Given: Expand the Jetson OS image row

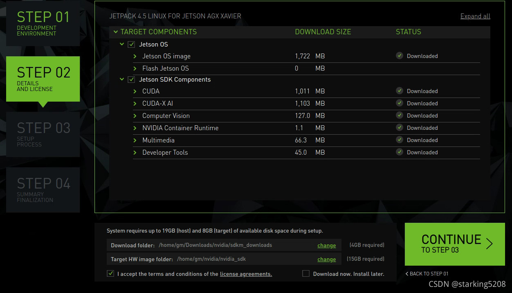Looking at the screenshot, I should coord(135,56).
